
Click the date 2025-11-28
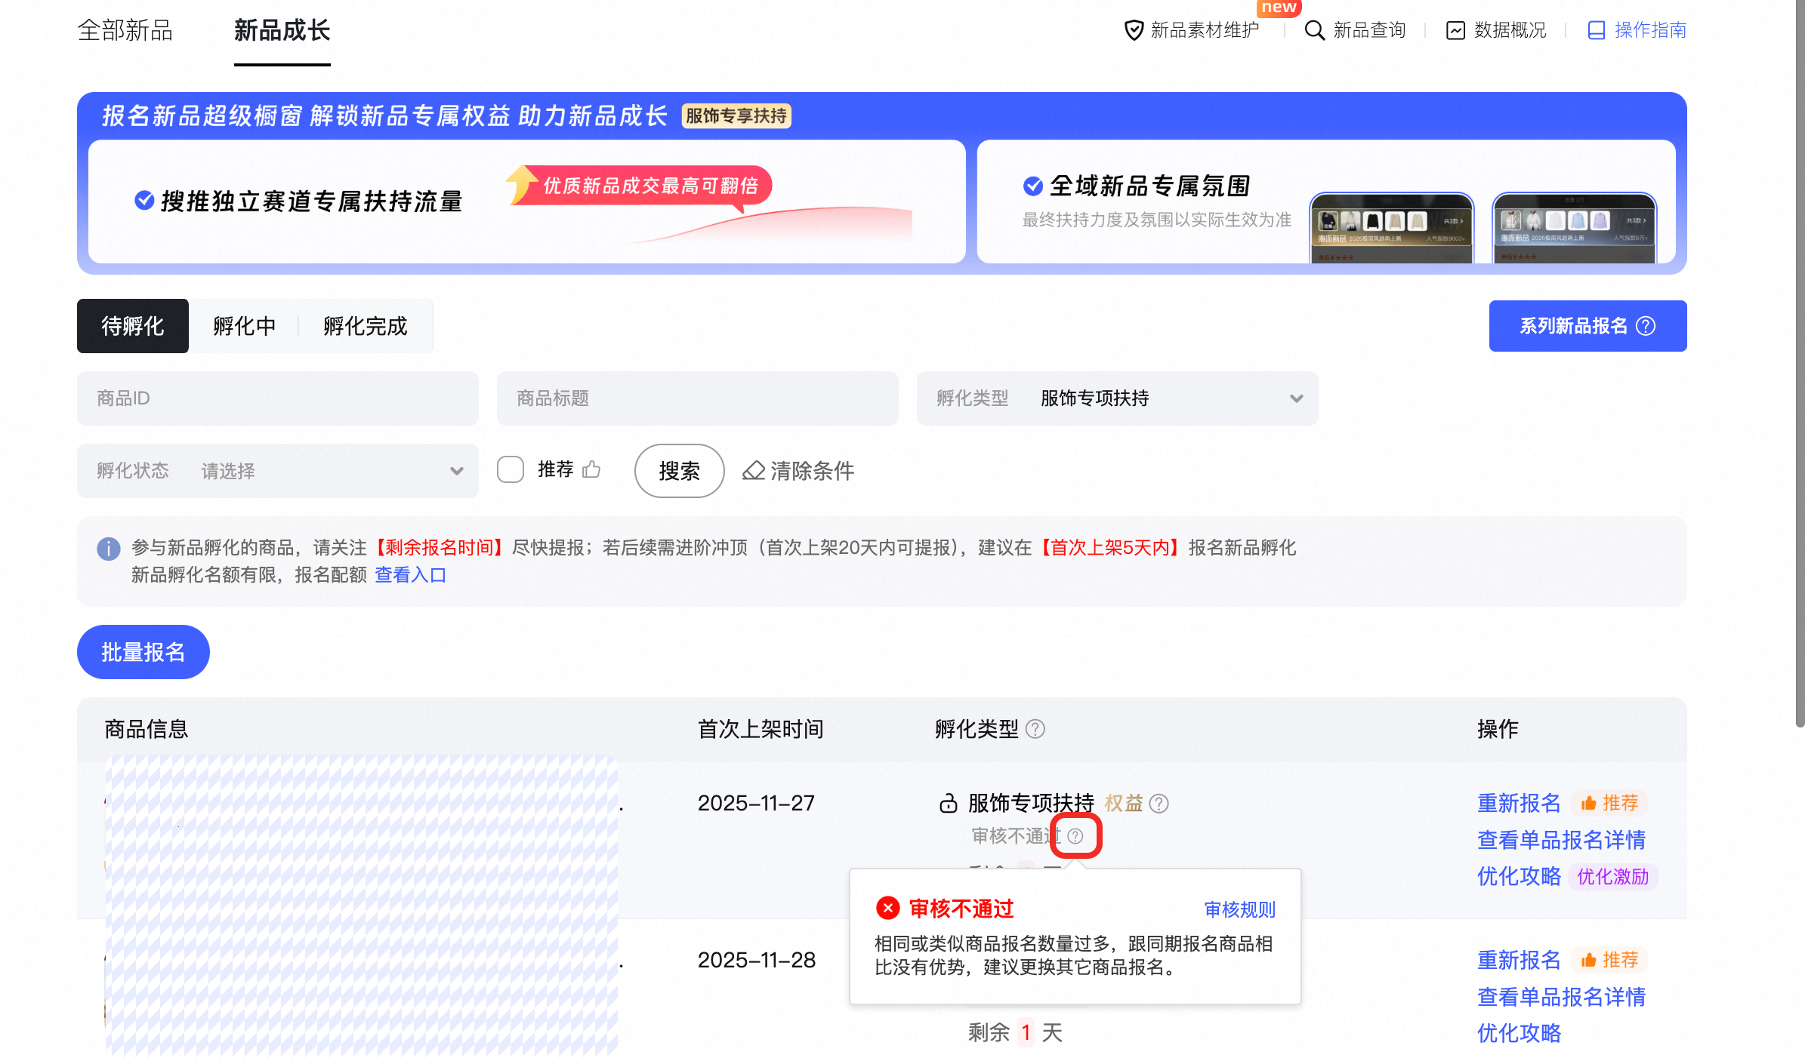pos(757,960)
